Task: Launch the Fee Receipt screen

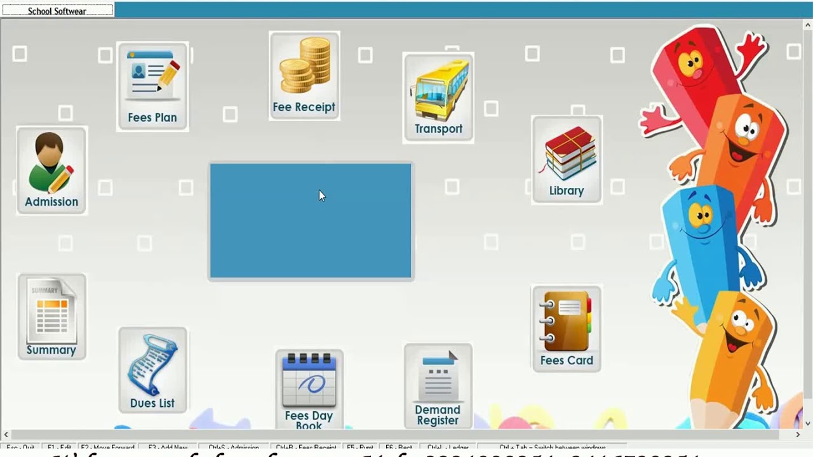Action: [304, 76]
